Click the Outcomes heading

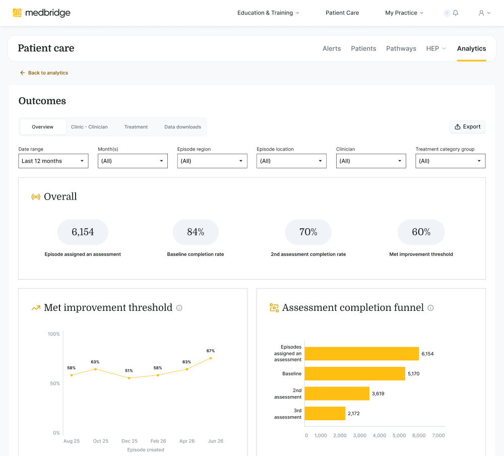pos(42,101)
